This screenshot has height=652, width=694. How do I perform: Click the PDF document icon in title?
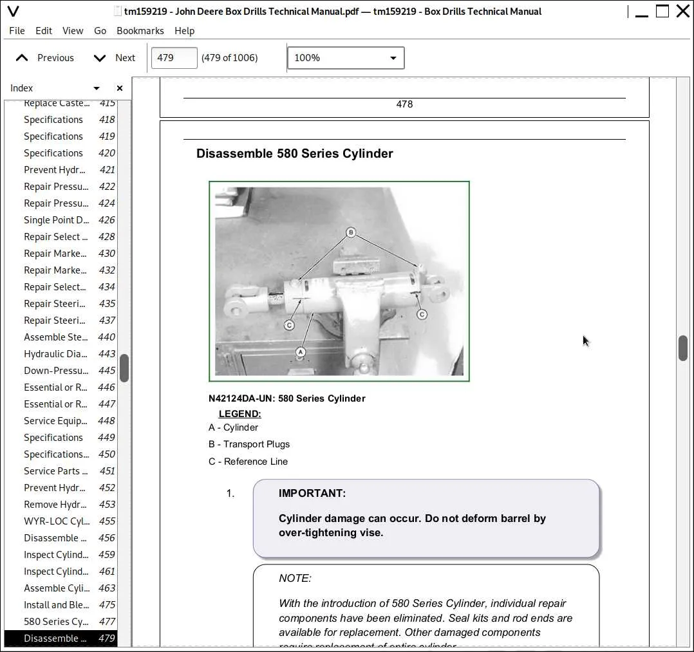[x=117, y=11]
